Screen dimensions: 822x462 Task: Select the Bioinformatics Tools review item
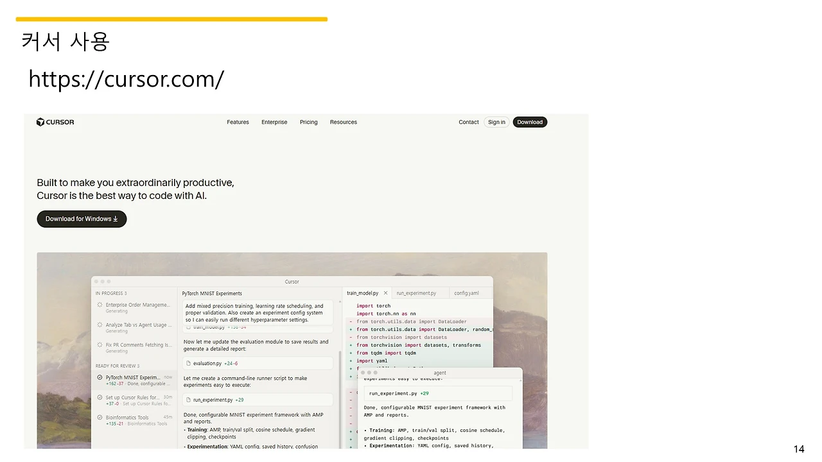click(134, 420)
